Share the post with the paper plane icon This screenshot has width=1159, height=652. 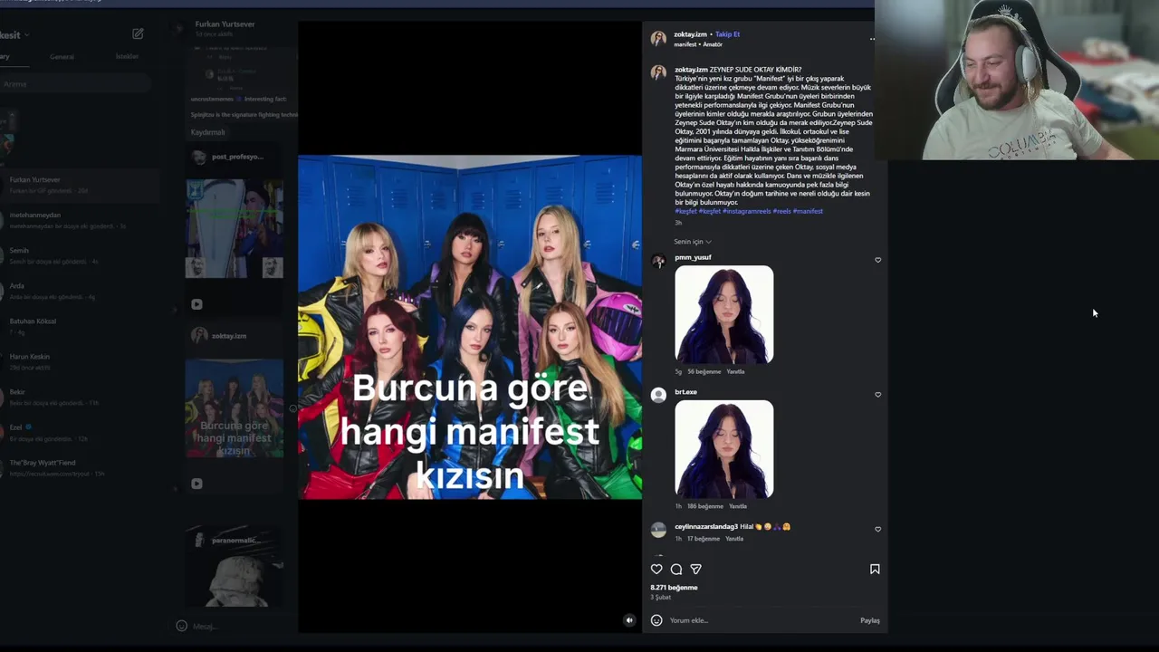coord(695,569)
